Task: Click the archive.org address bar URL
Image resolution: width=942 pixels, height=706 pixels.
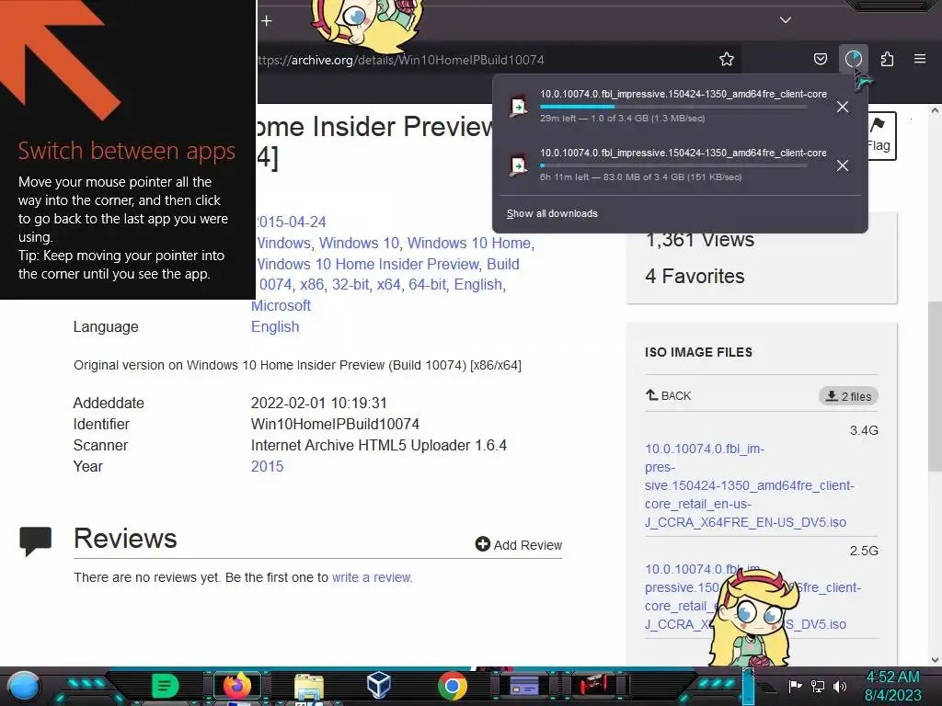Action: click(x=401, y=60)
